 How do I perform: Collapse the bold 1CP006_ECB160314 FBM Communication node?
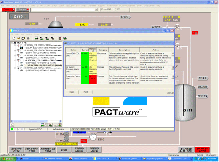[x=15, y=60]
